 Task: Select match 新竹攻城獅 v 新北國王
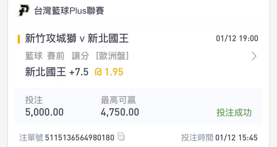coord(77,38)
